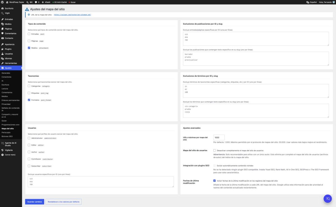Click the Apariencia brush icon
Screen dimensions: 336x207
[3, 44]
